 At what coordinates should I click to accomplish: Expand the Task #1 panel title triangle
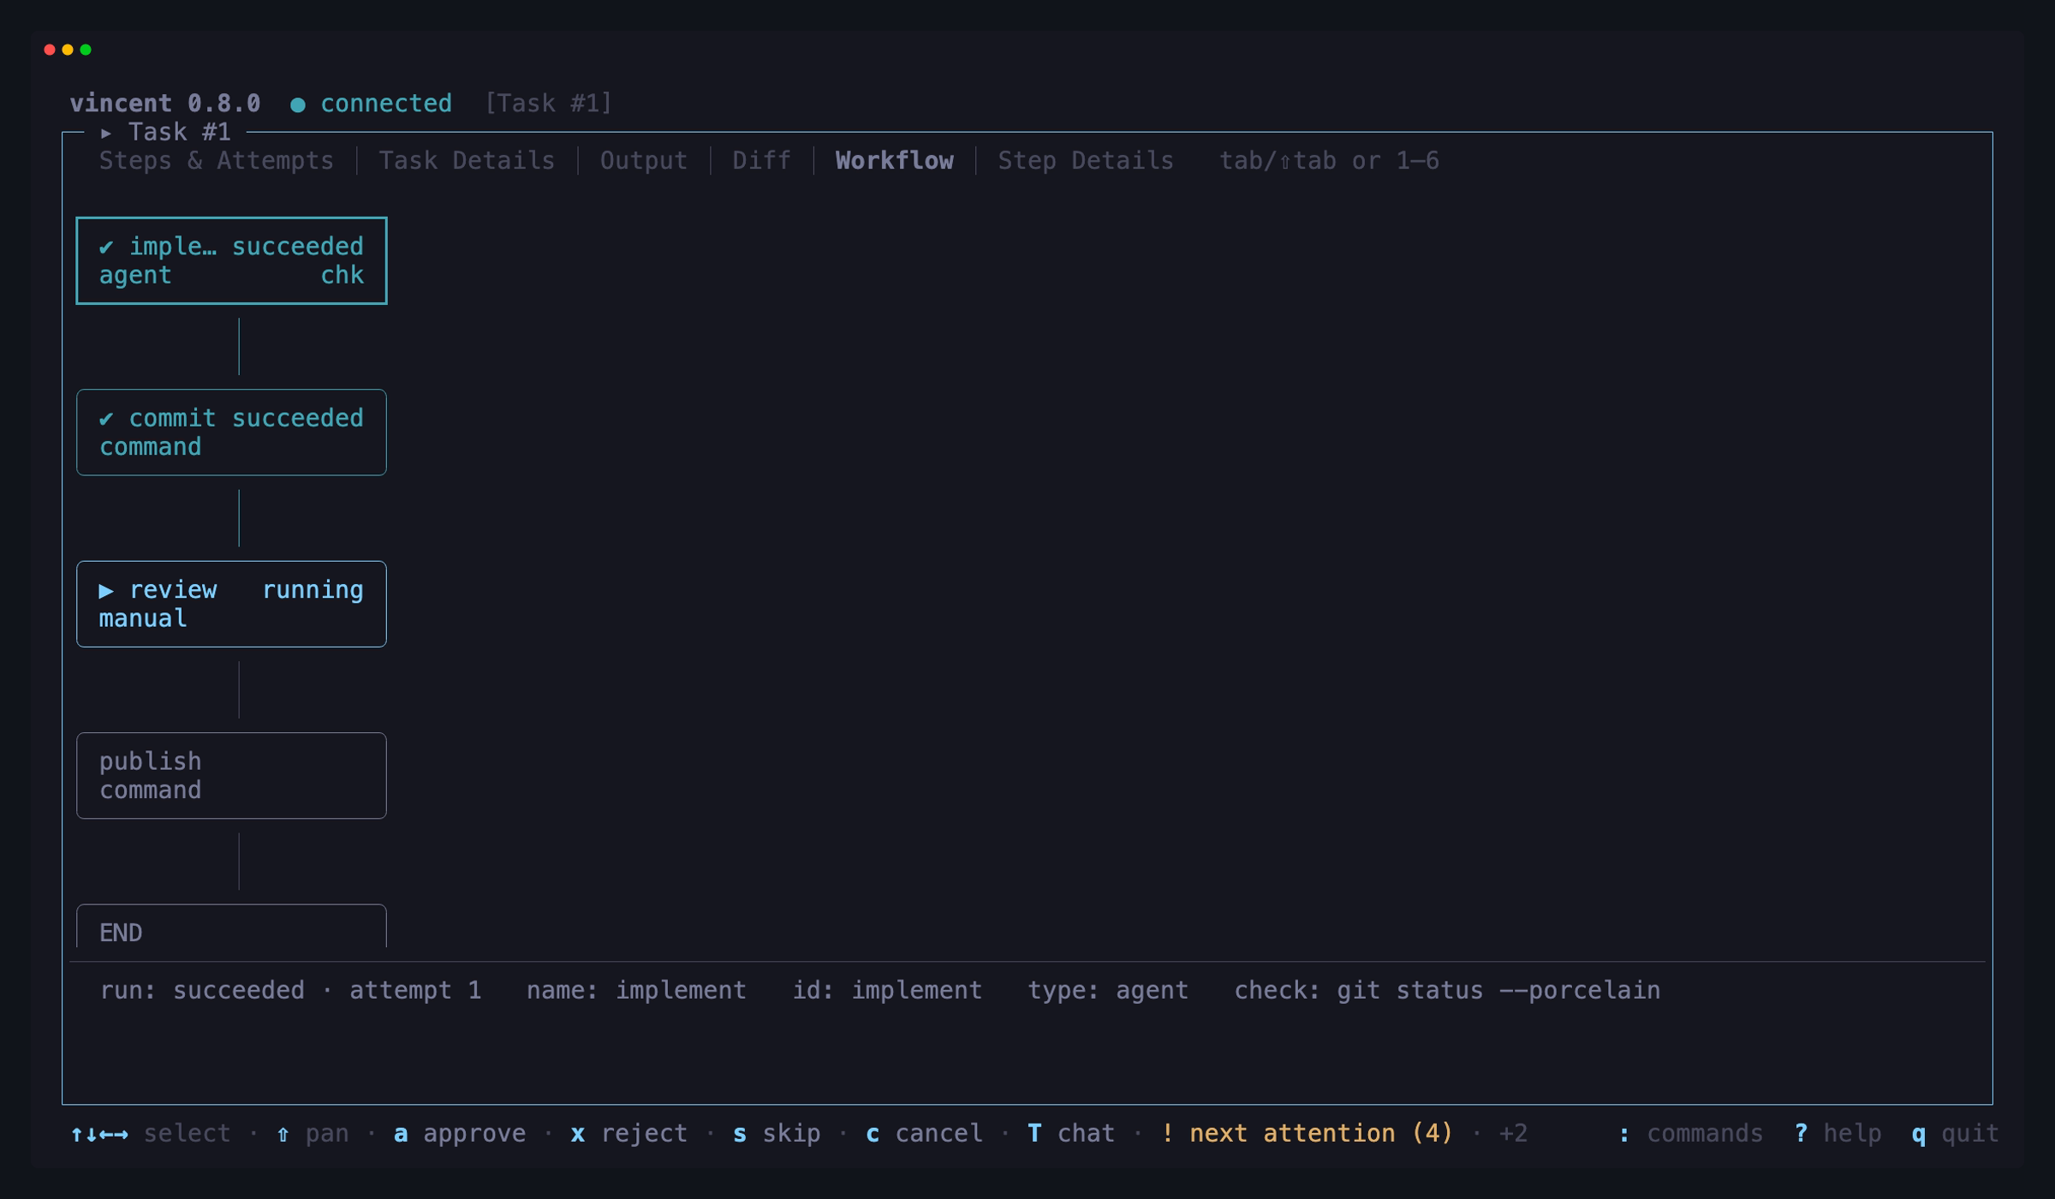[106, 133]
